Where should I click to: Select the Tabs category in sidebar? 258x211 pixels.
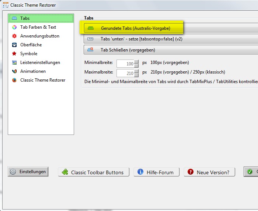tap(41, 18)
